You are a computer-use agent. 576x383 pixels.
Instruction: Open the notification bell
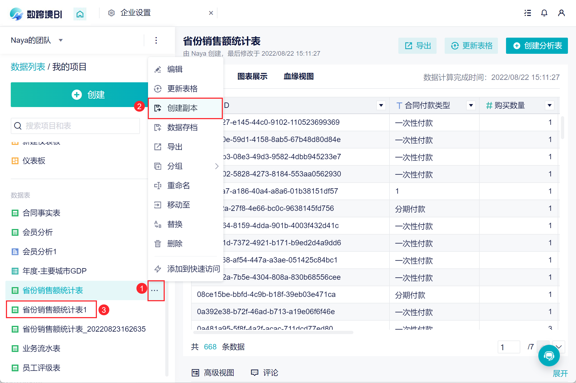544,13
